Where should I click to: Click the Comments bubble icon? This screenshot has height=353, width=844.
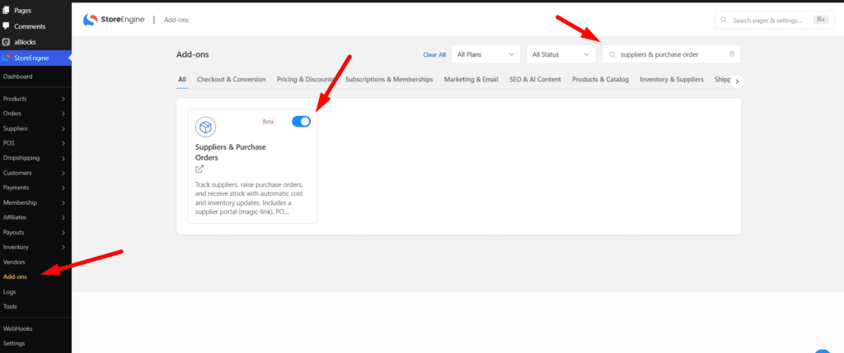[x=6, y=26]
